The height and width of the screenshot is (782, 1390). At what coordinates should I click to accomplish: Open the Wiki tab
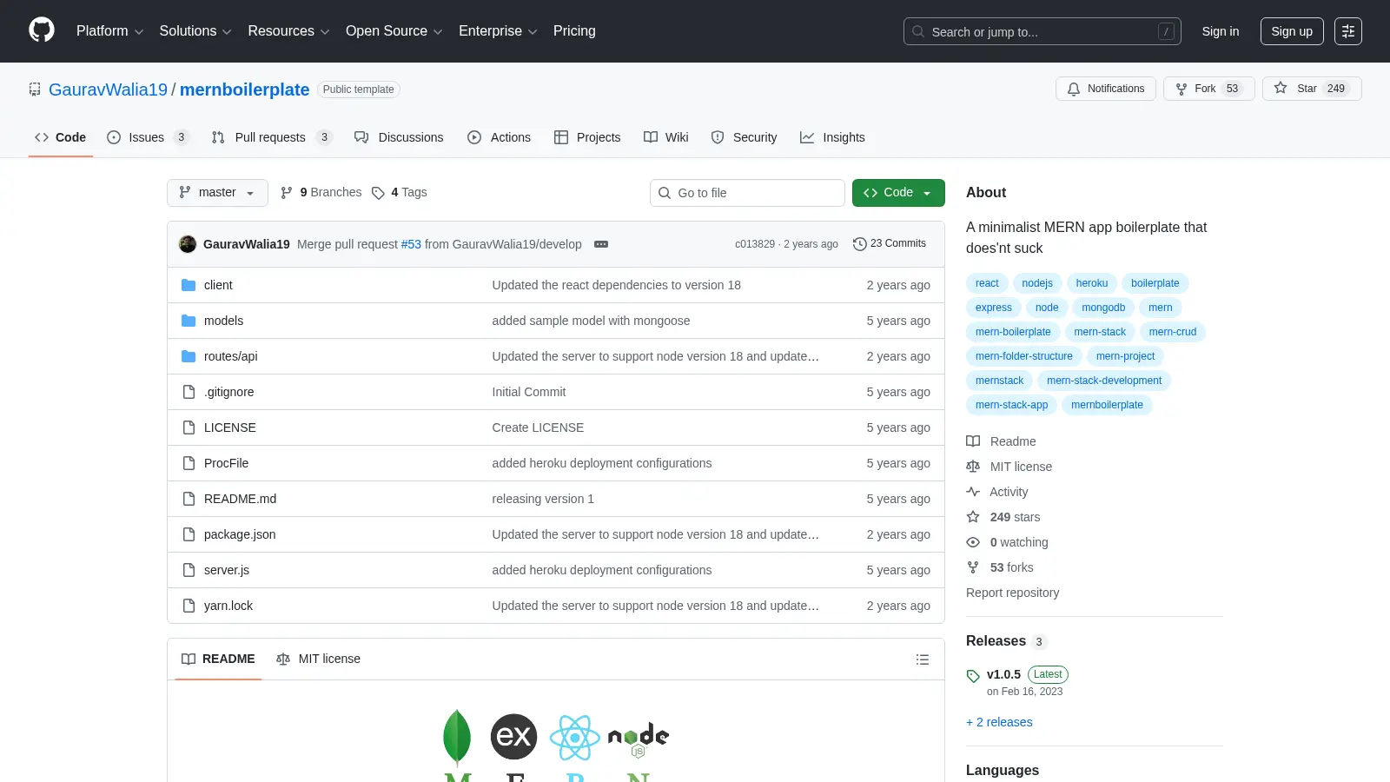tap(666, 137)
